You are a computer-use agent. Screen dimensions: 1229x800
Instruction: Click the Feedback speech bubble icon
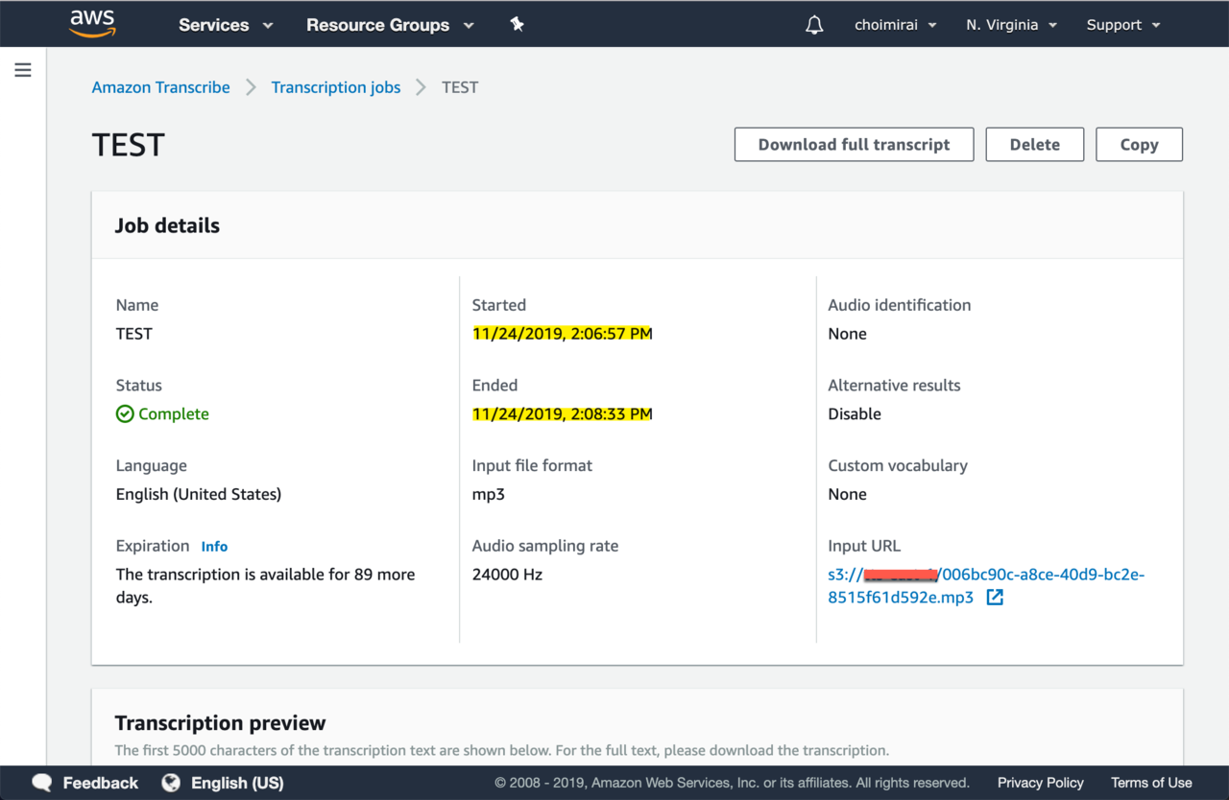point(42,783)
